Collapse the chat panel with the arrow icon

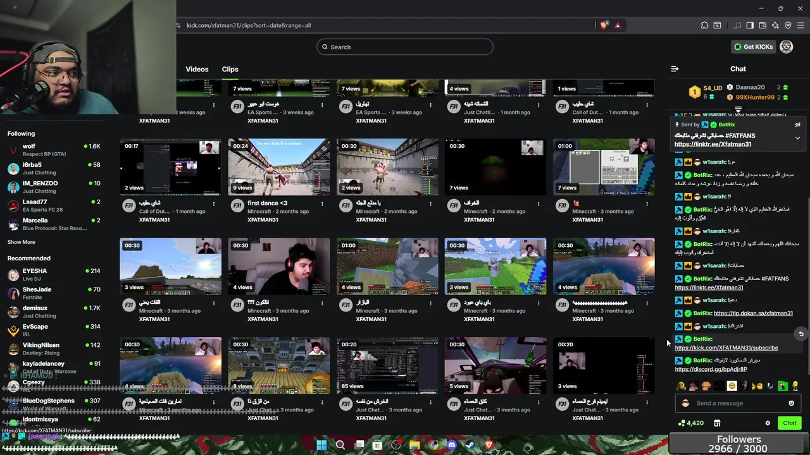pos(675,69)
